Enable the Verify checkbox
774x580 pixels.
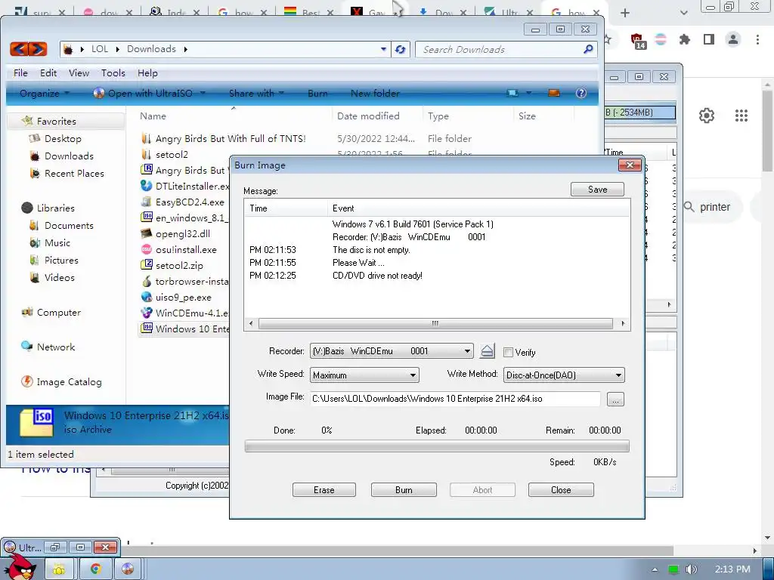[508, 352]
